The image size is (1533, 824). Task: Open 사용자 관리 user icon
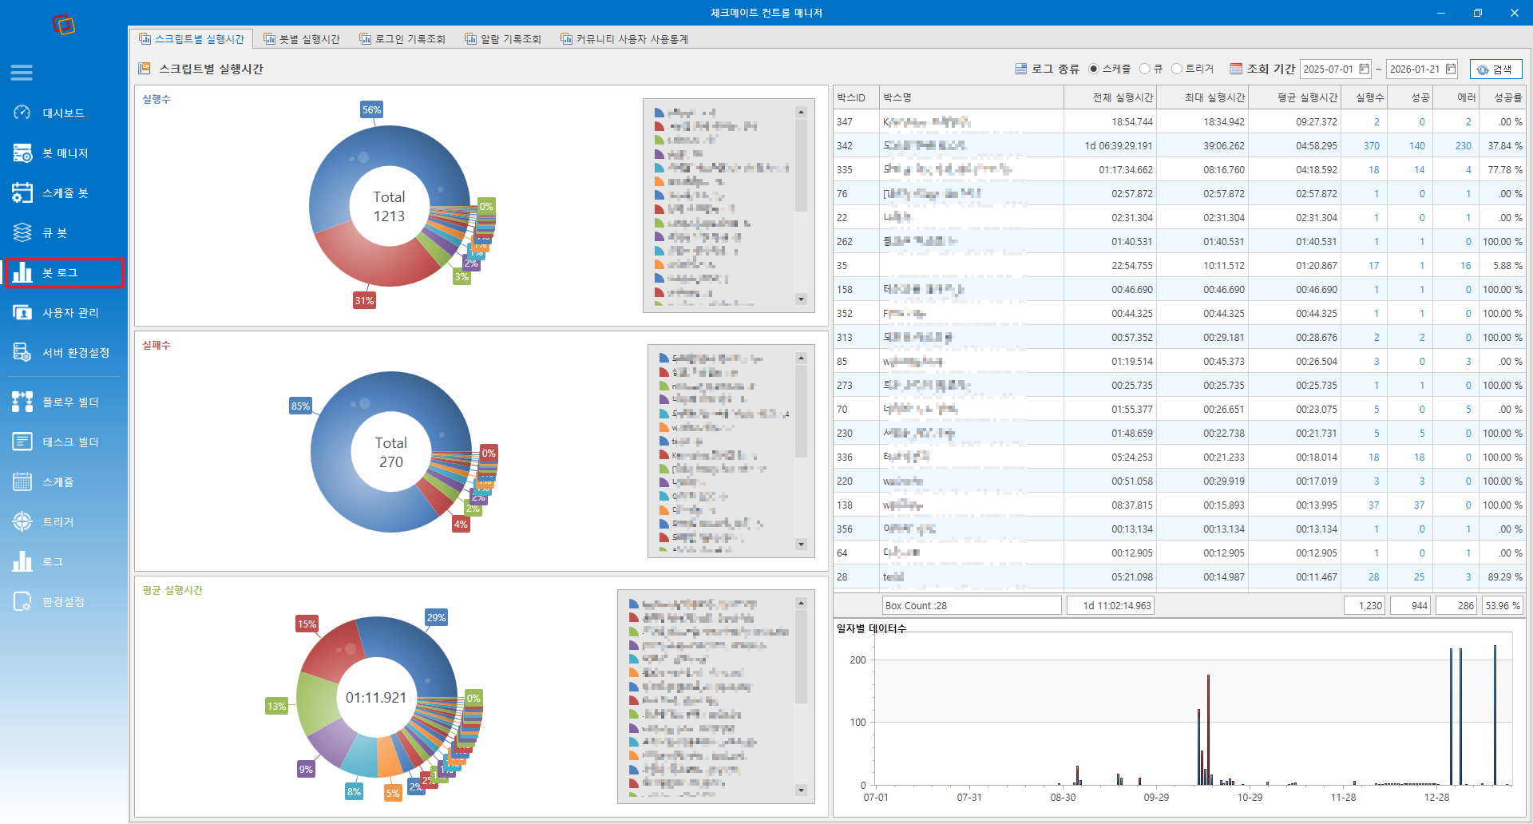22,312
